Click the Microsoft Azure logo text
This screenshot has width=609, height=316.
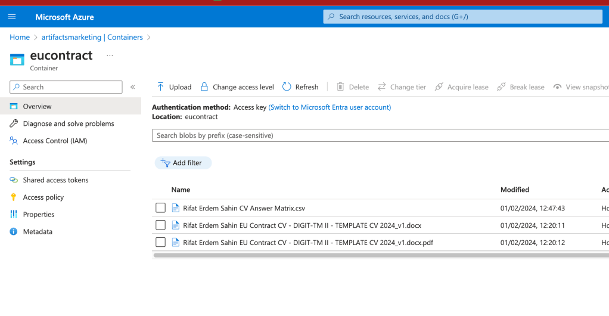[64, 17]
